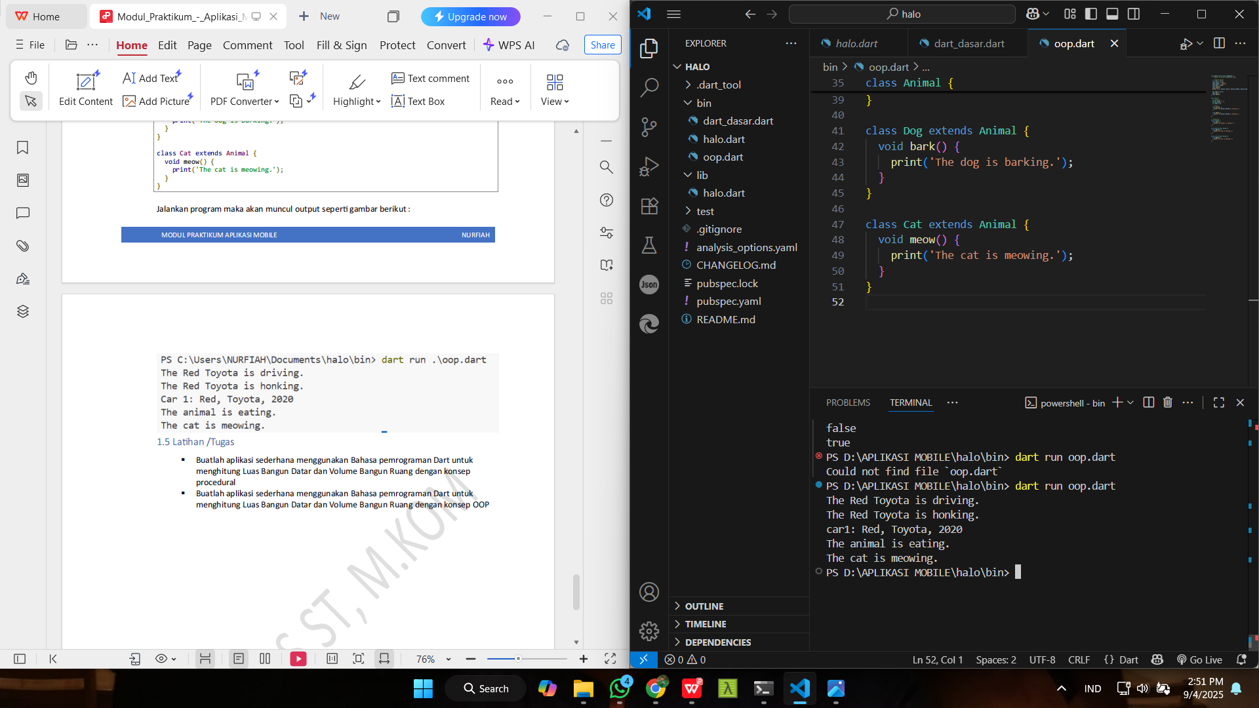
Task: Select the Hand tool in WPS
Action: coord(31,78)
